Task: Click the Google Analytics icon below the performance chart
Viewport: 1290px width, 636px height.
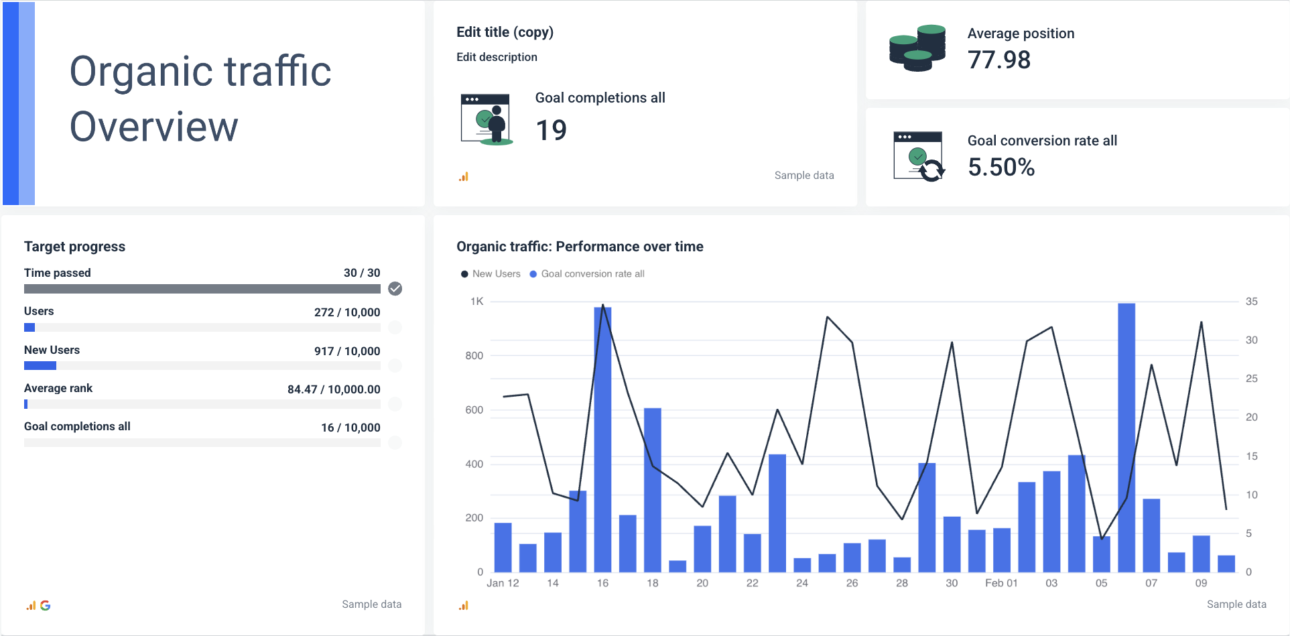Action: click(464, 605)
